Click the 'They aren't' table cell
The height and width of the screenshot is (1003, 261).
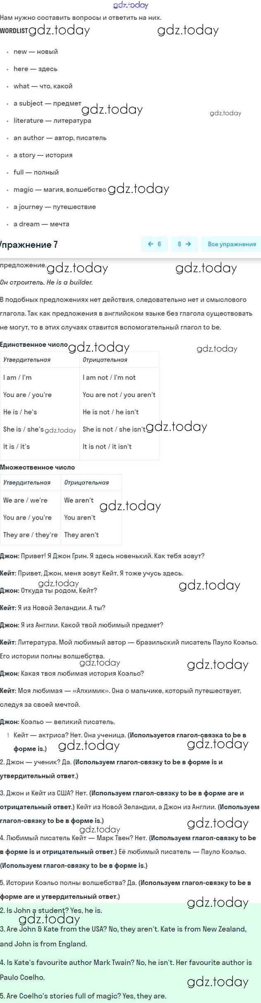[81, 535]
